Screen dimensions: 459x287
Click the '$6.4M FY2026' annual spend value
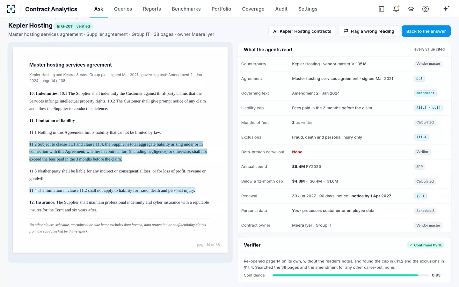click(306, 167)
